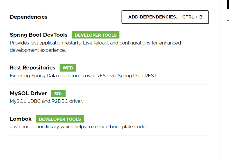This screenshot has height=160, width=229.
Task: Click DEVELOPER TOOLS tag beside Spring Boot DevTools
Action: [96, 35]
